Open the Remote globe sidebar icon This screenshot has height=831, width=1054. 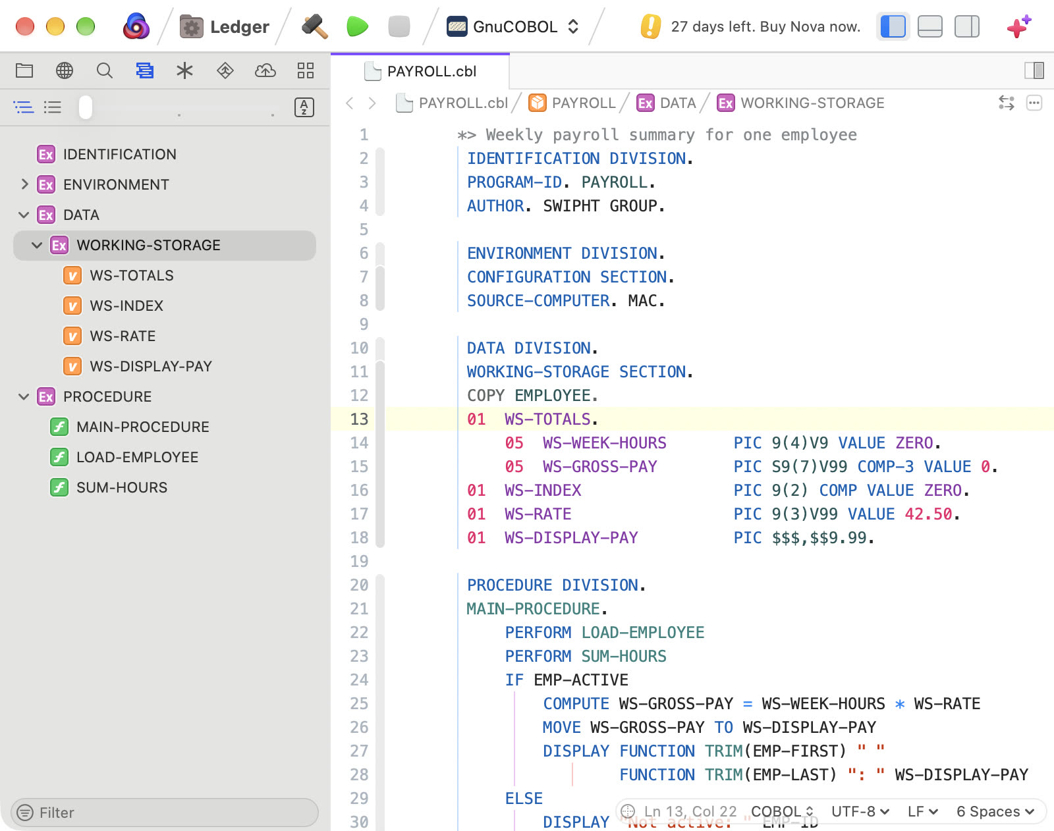pos(65,70)
